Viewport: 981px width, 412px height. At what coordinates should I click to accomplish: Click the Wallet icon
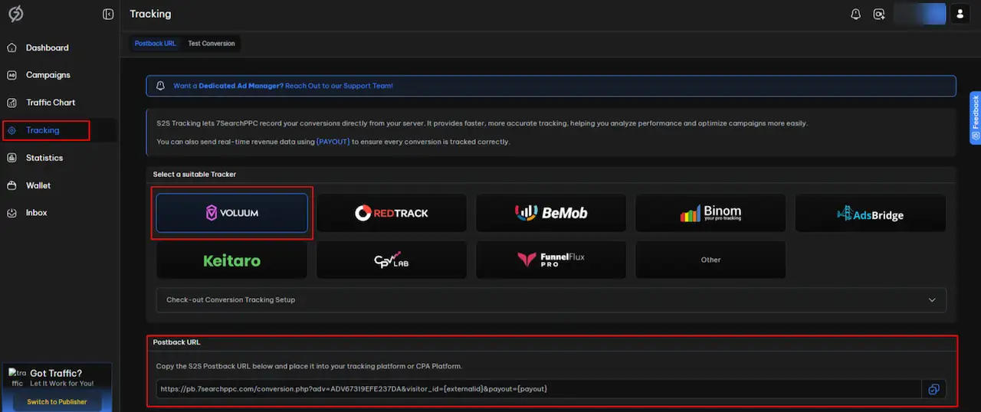(x=11, y=185)
